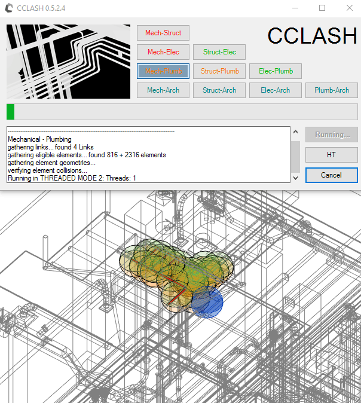
Task: Run the Mech-Elec clash check
Action: point(163,52)
